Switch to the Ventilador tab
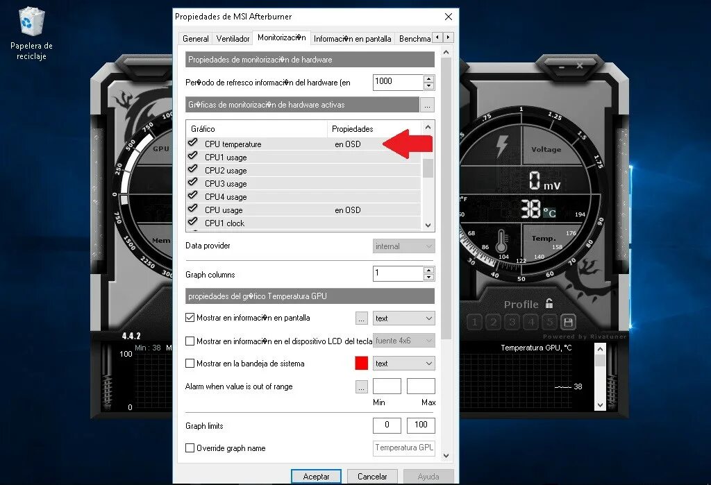Viewport: 711px width, 485px height. (x=233, y=39)
